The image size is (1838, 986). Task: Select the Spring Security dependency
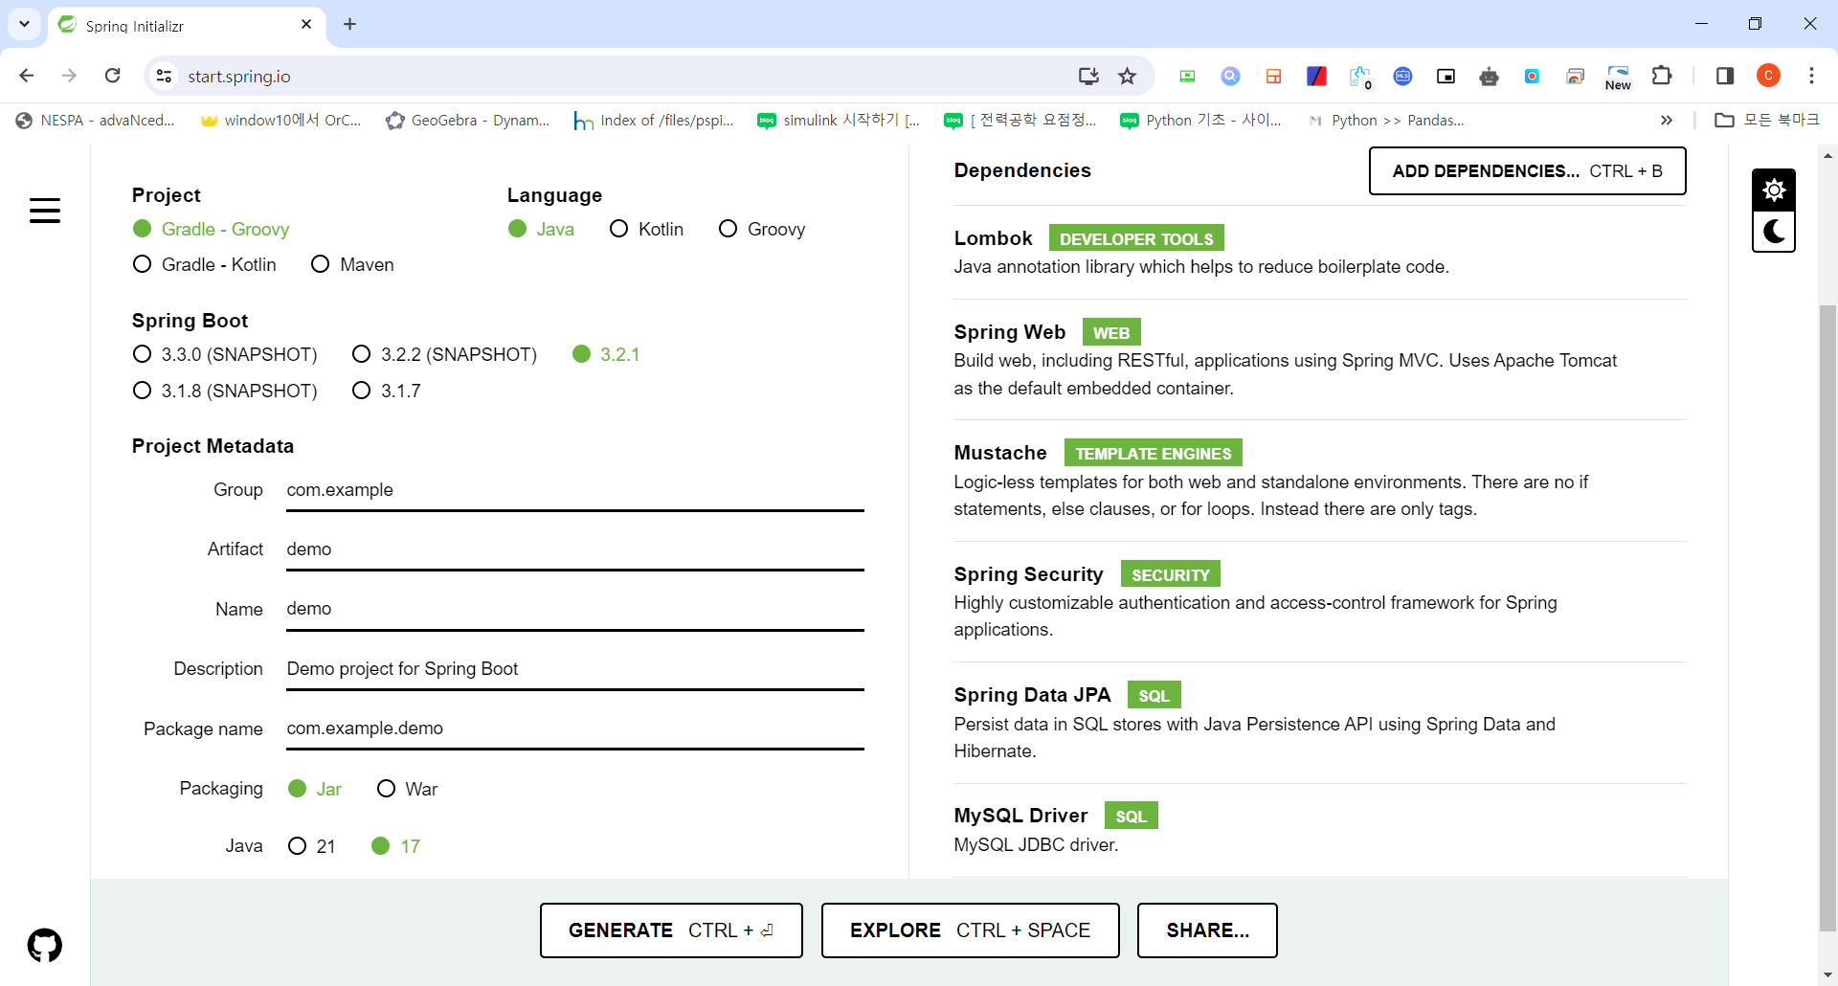tap(1320, 601)
